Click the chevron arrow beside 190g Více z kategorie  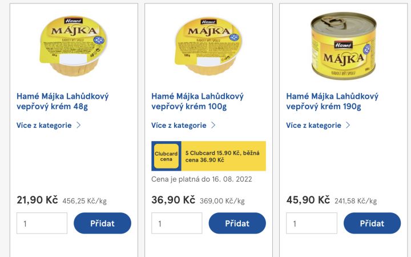(x=348, y=125)
